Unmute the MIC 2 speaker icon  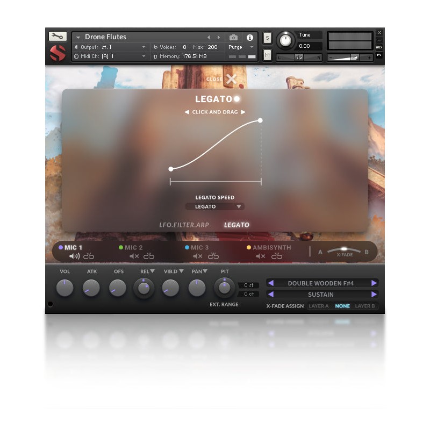(134, 256)
